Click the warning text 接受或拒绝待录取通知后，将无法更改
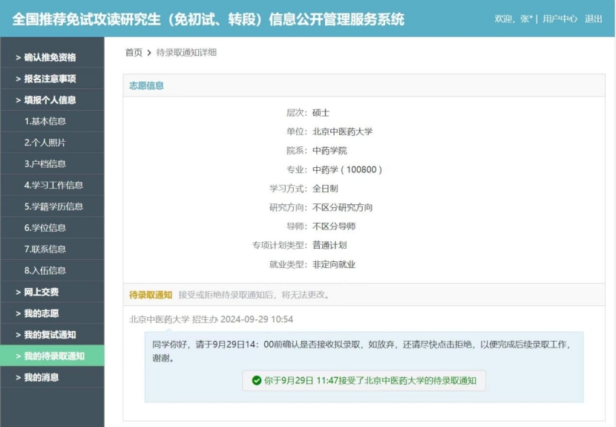616x427 pixels. (x=256, y=295)
